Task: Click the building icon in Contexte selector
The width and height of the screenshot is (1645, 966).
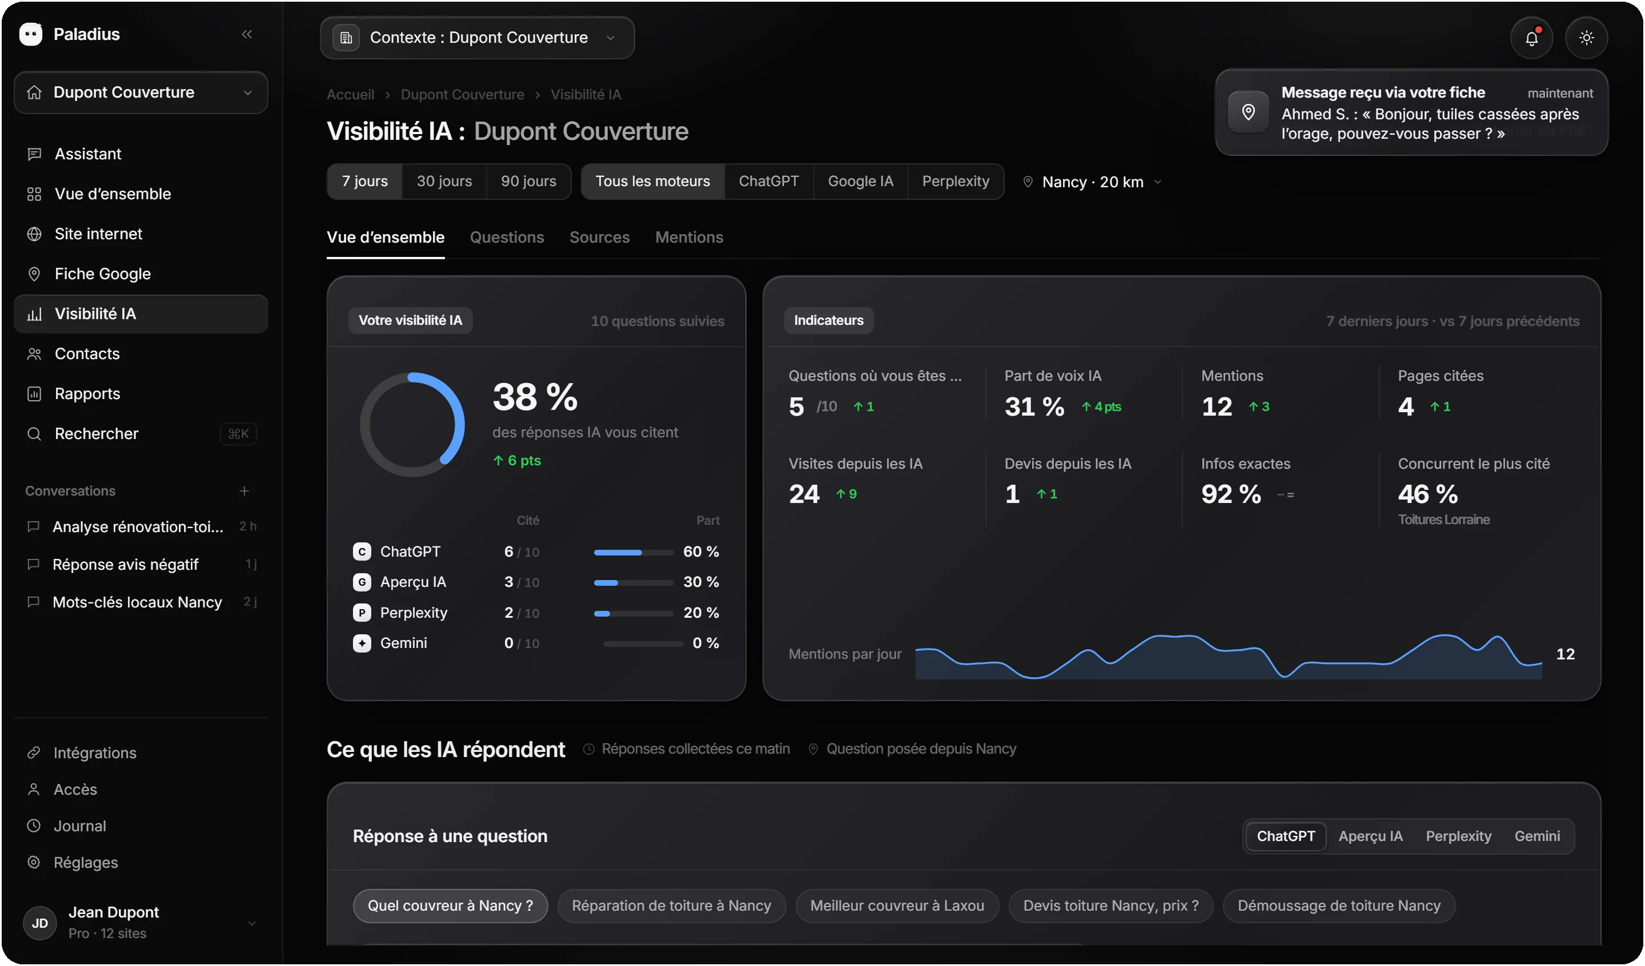Action: (x=346, y=38)
